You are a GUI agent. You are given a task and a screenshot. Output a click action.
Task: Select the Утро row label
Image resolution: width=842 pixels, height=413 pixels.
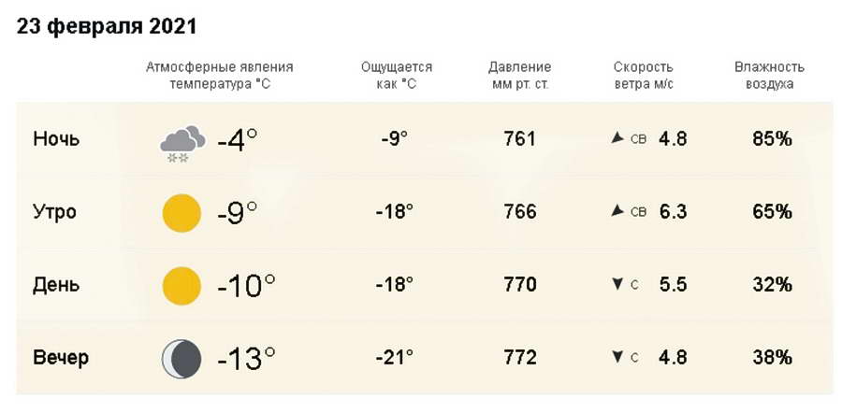pyautogui.click(x=55, y=212)
